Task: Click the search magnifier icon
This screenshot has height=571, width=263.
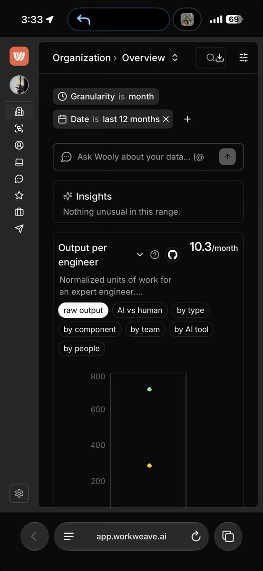Action: click(210, 58)
